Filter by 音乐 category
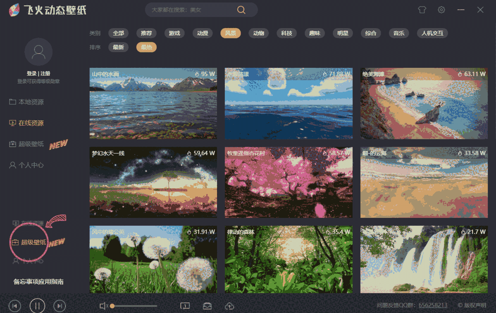Image resolution: width=496 pixels, height=313 pixels. point(399,33)
